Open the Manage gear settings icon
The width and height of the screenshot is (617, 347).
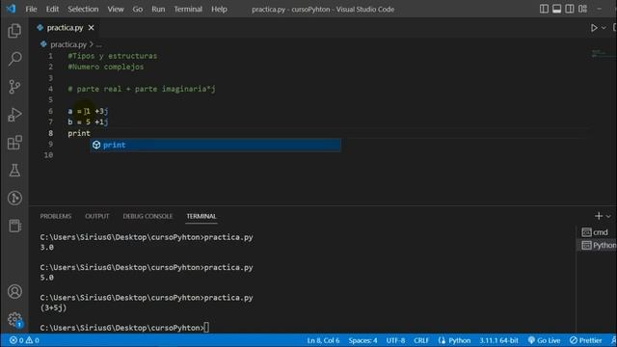click(x=14, y=319)
